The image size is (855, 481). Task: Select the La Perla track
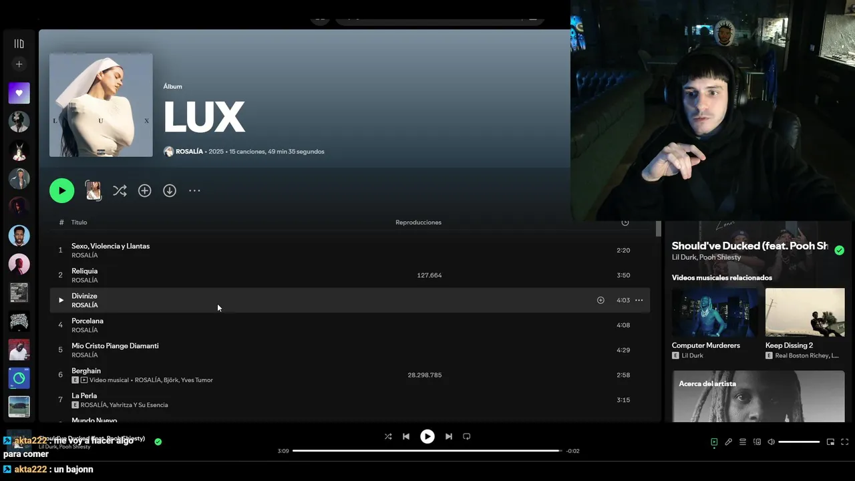349,399
